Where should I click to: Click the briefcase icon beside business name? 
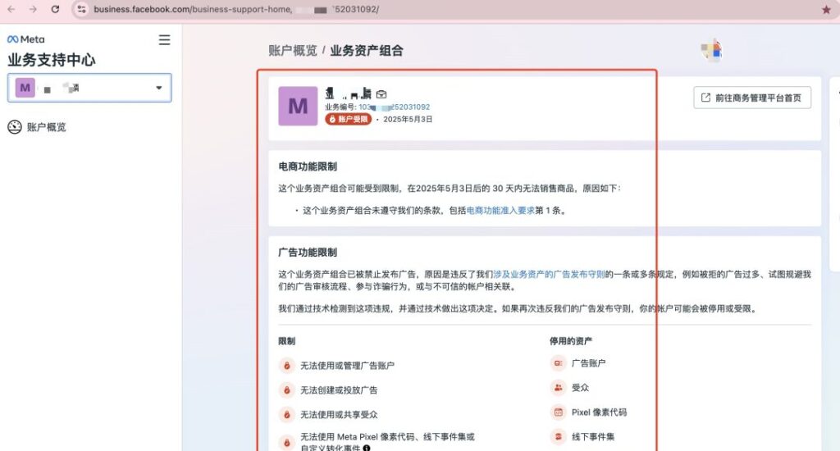pos(381,94)
